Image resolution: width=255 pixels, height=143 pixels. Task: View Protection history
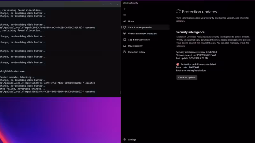click(146, 52)
